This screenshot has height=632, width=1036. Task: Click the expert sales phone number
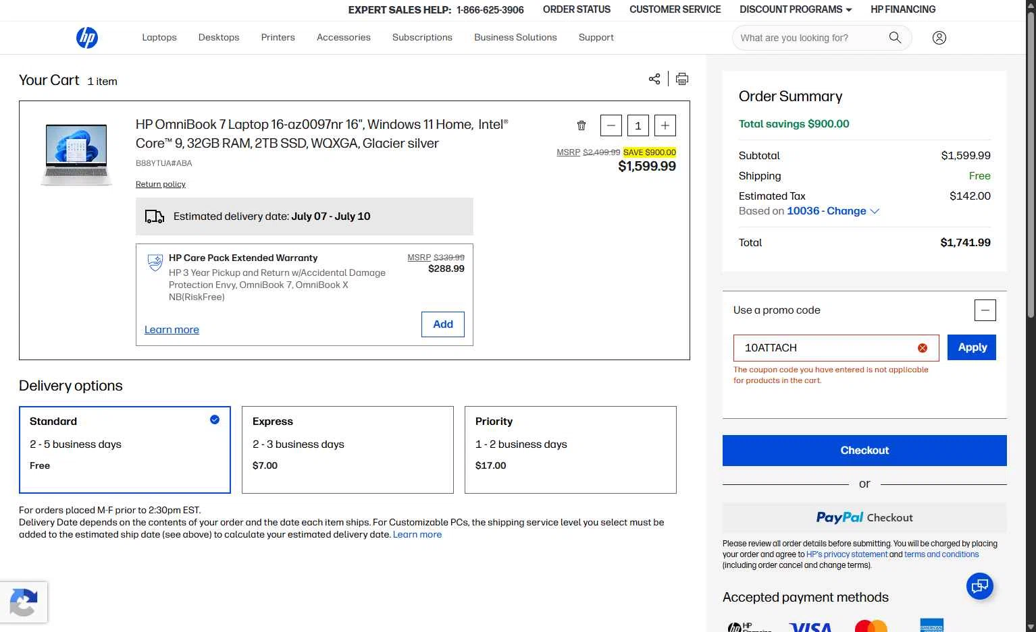pyautogui.click(x=490, y=10)
